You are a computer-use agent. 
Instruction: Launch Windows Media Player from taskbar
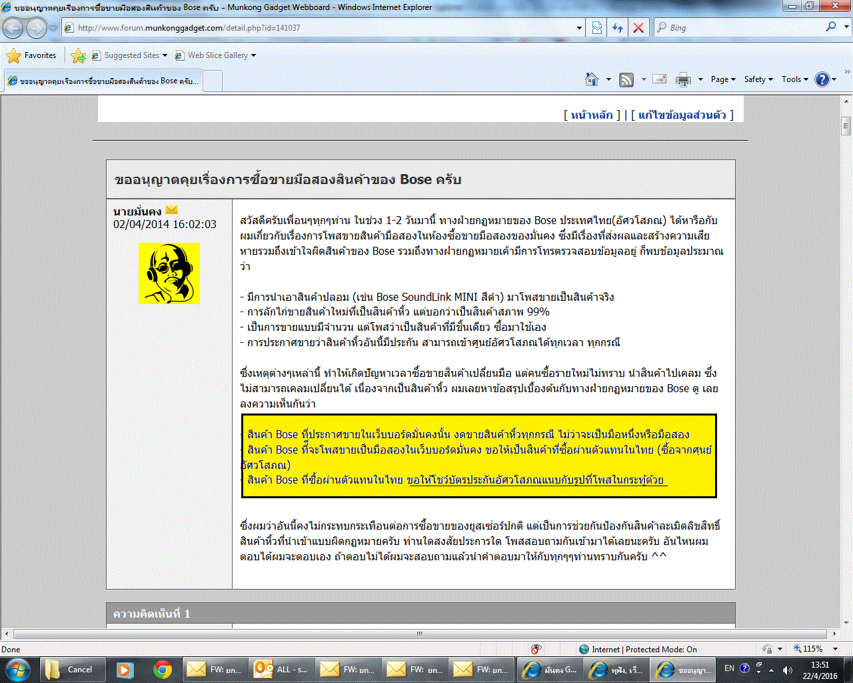click(124, 669)
